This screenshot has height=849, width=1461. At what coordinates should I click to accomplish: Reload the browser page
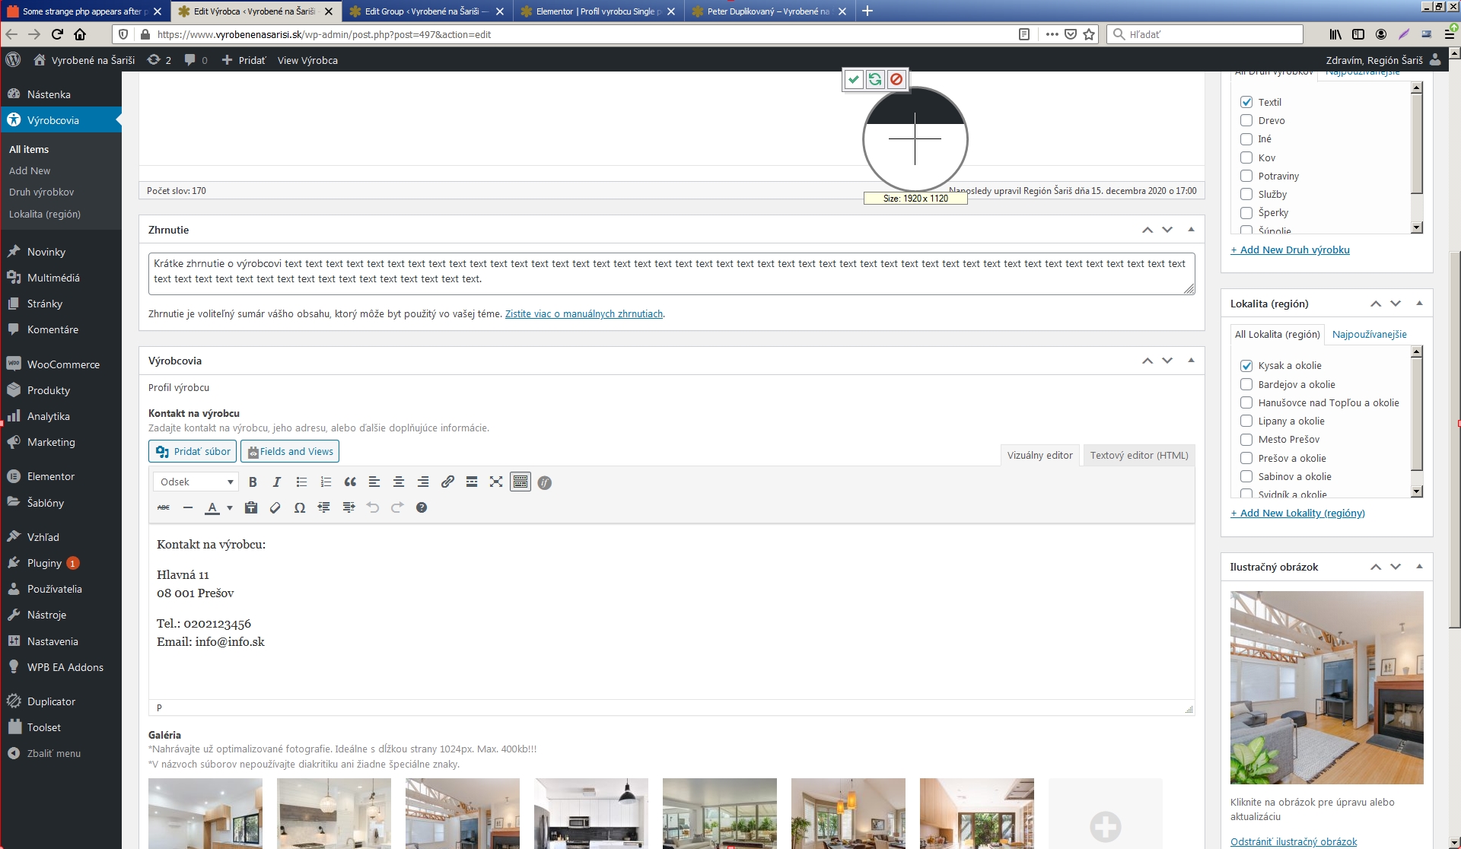click(x=57, y=34)
